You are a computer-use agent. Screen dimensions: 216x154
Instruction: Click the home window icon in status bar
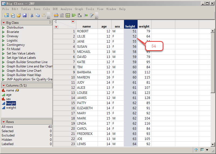[x=196, y=150]
